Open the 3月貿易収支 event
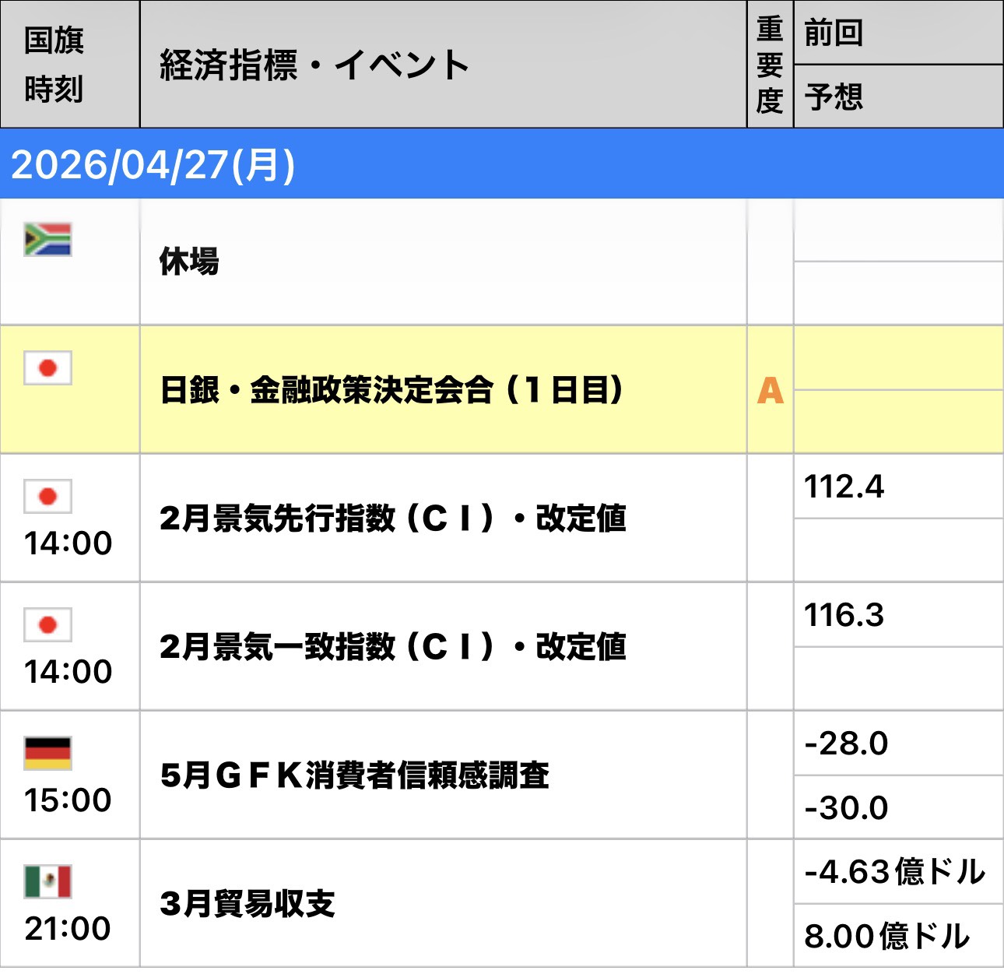This screenshot has height=974, width=1004. tap(247, 904)
